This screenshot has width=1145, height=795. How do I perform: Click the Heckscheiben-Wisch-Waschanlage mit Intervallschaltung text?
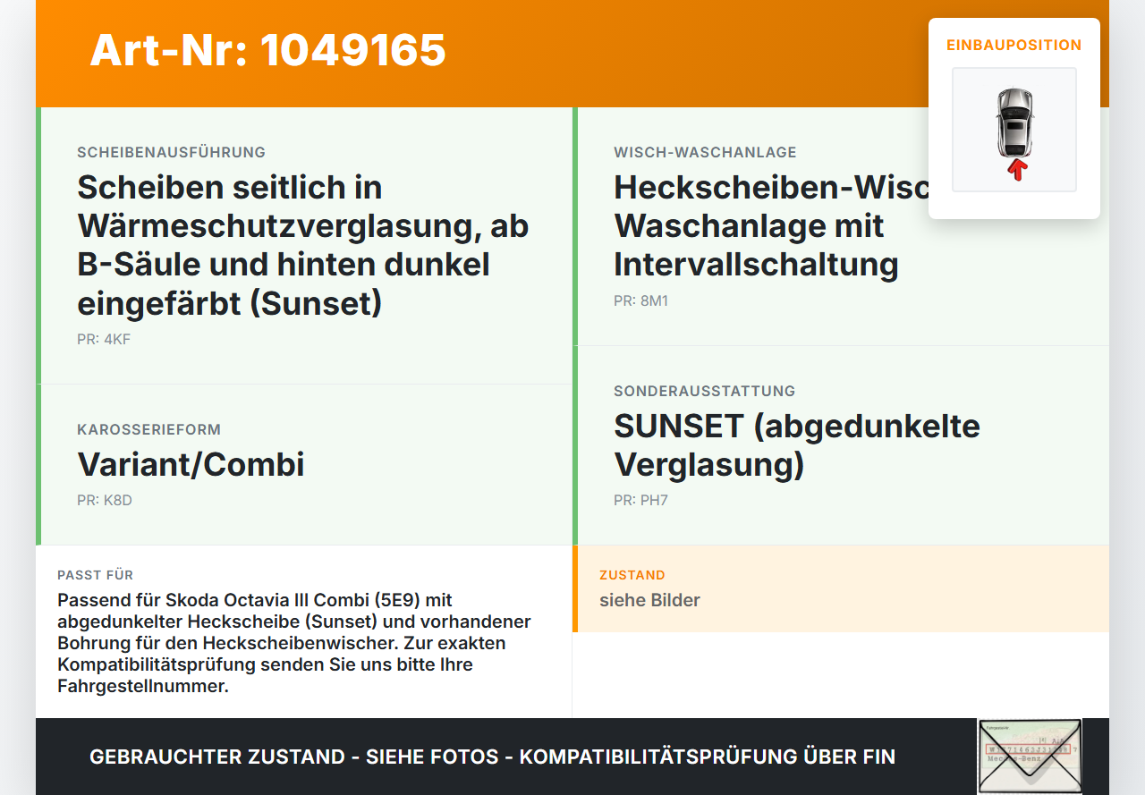click(771, 225)
